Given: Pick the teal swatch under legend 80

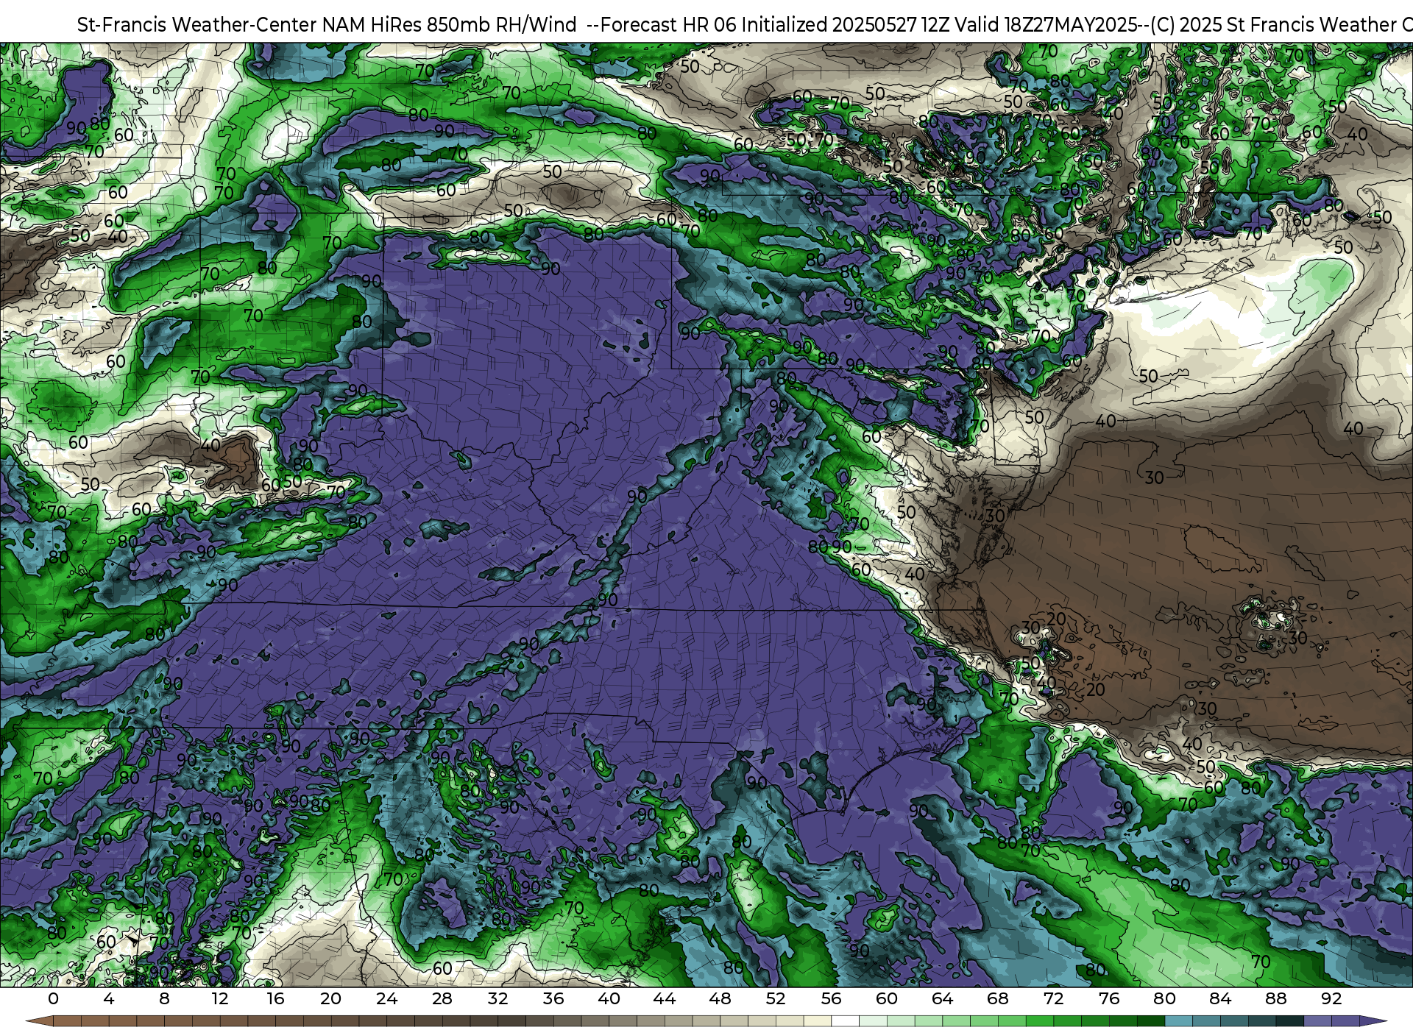Looking at the screenshot, I should coord(1178,1023).
